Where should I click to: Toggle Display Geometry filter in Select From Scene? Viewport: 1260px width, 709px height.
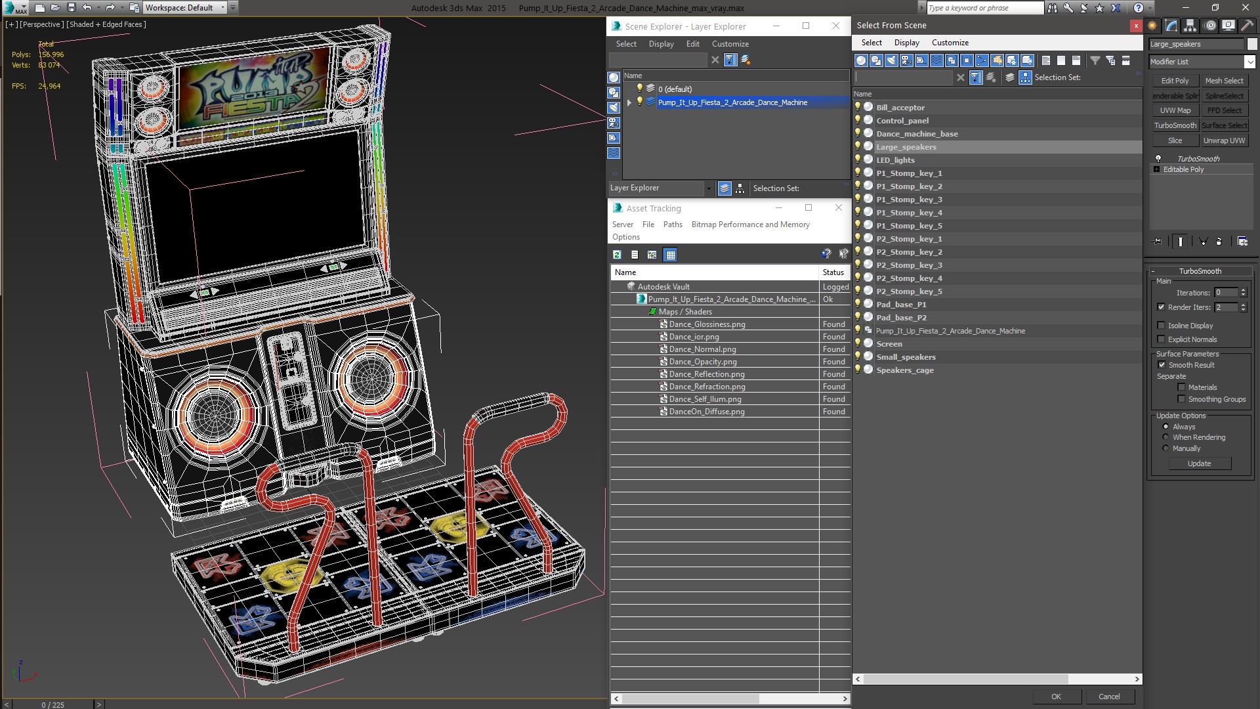pos(861,60)
